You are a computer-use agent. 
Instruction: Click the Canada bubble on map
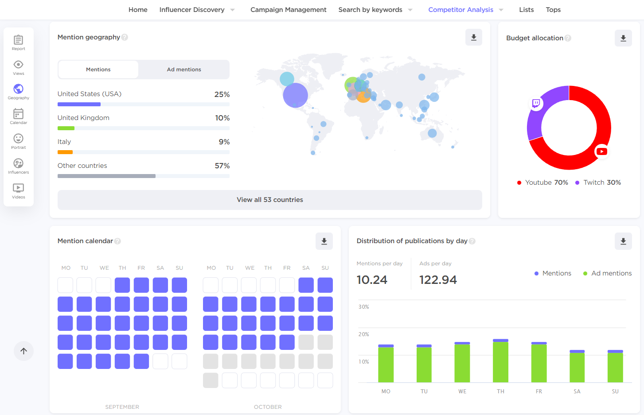point(287,79)
